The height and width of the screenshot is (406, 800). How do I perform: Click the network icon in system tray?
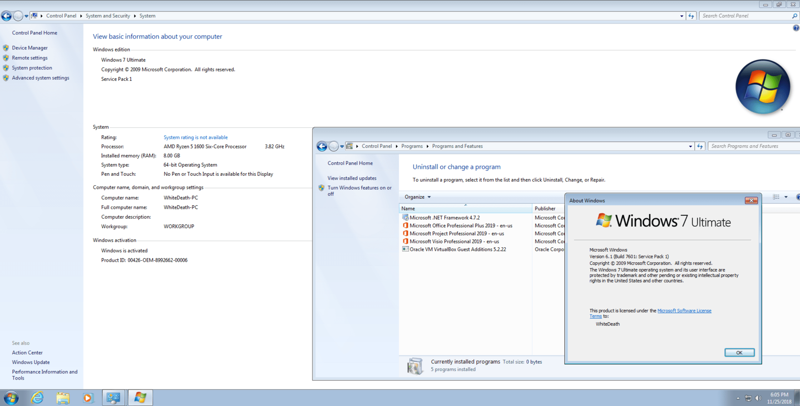click(x=748, y=398)
